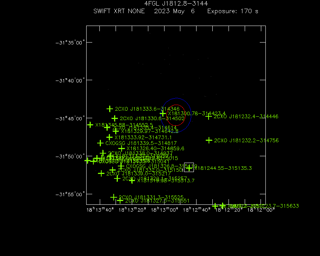Click cross marker of X181329.97-314642.8
This screenshot has height=256, width=320.
click(x=116, y=131)
